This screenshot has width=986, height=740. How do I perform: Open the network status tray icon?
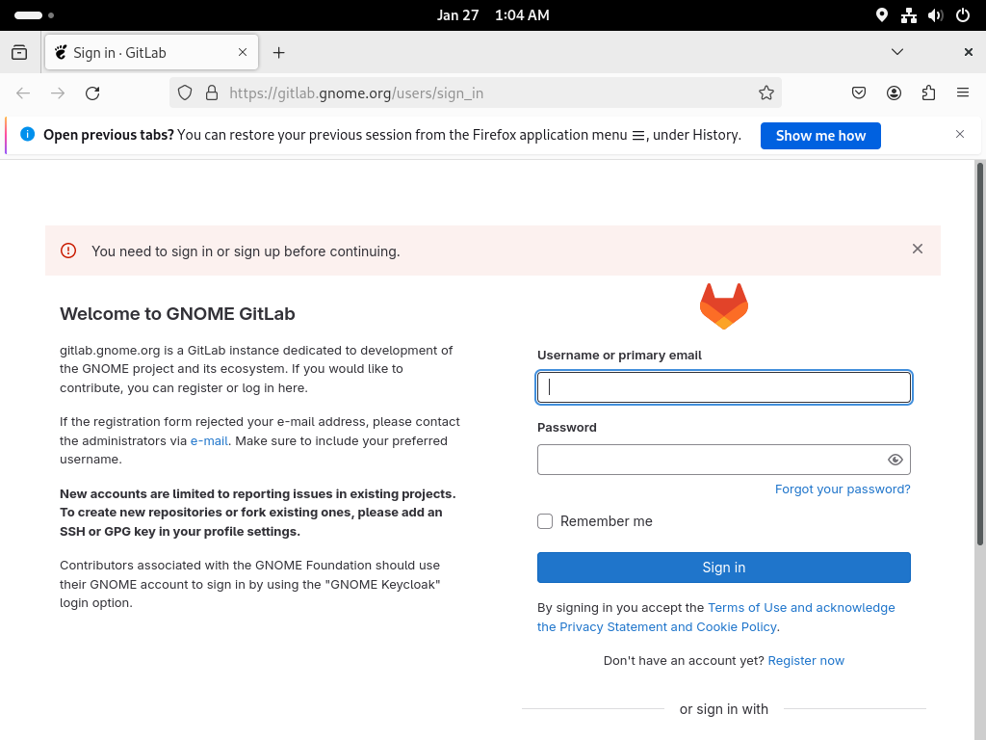(x=909, y=15)
